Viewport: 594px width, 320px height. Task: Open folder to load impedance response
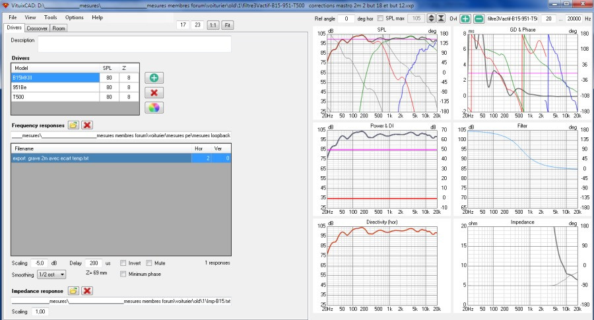(73, 291)
